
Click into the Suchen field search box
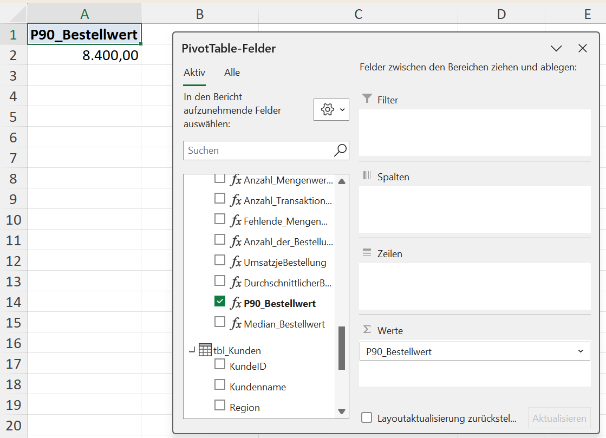point(257,151)
